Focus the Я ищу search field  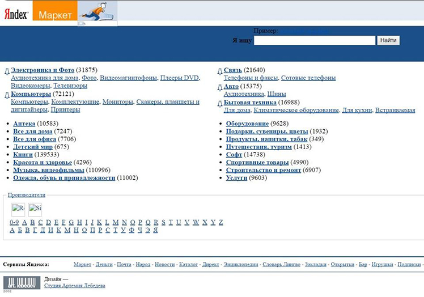click(x=315, y=40)
